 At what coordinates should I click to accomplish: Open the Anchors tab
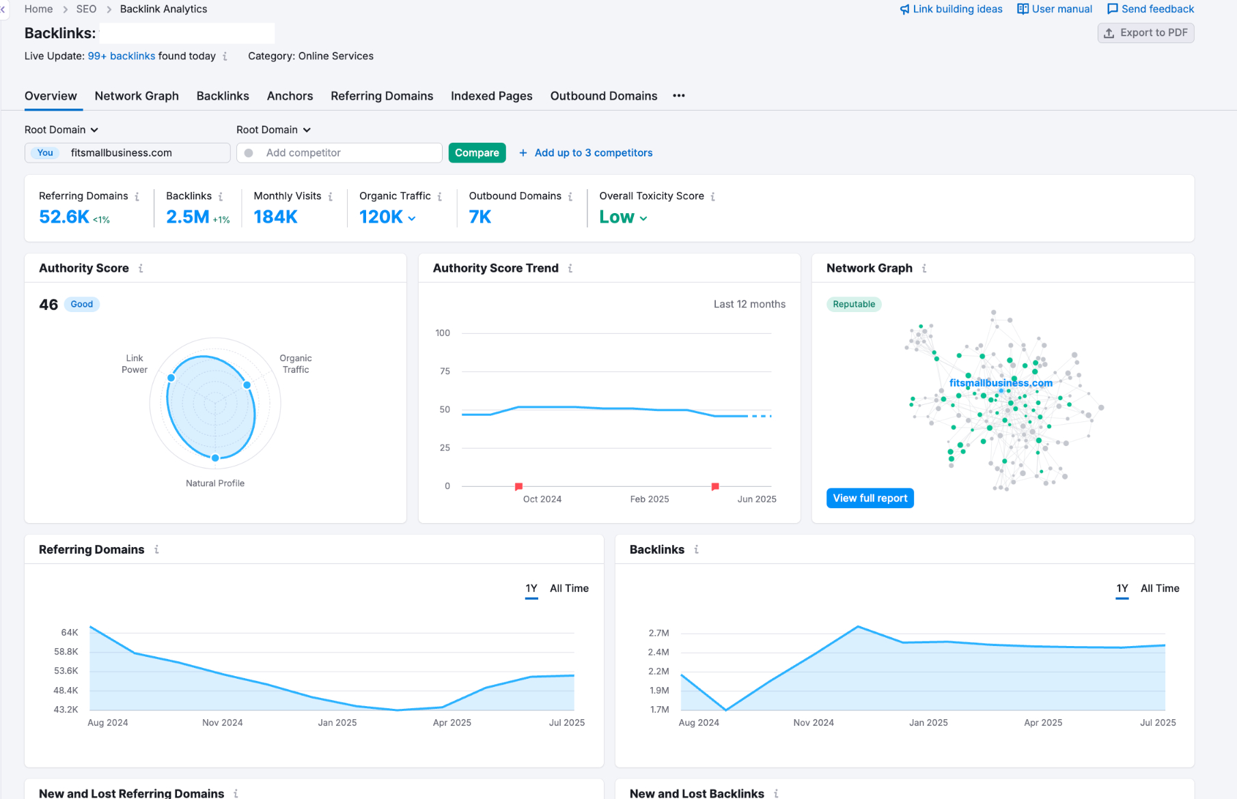point(290,96)
